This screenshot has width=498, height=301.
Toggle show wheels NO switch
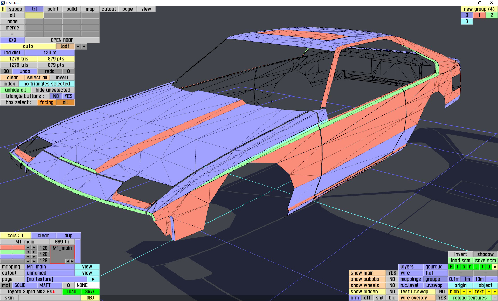point(392,285)
